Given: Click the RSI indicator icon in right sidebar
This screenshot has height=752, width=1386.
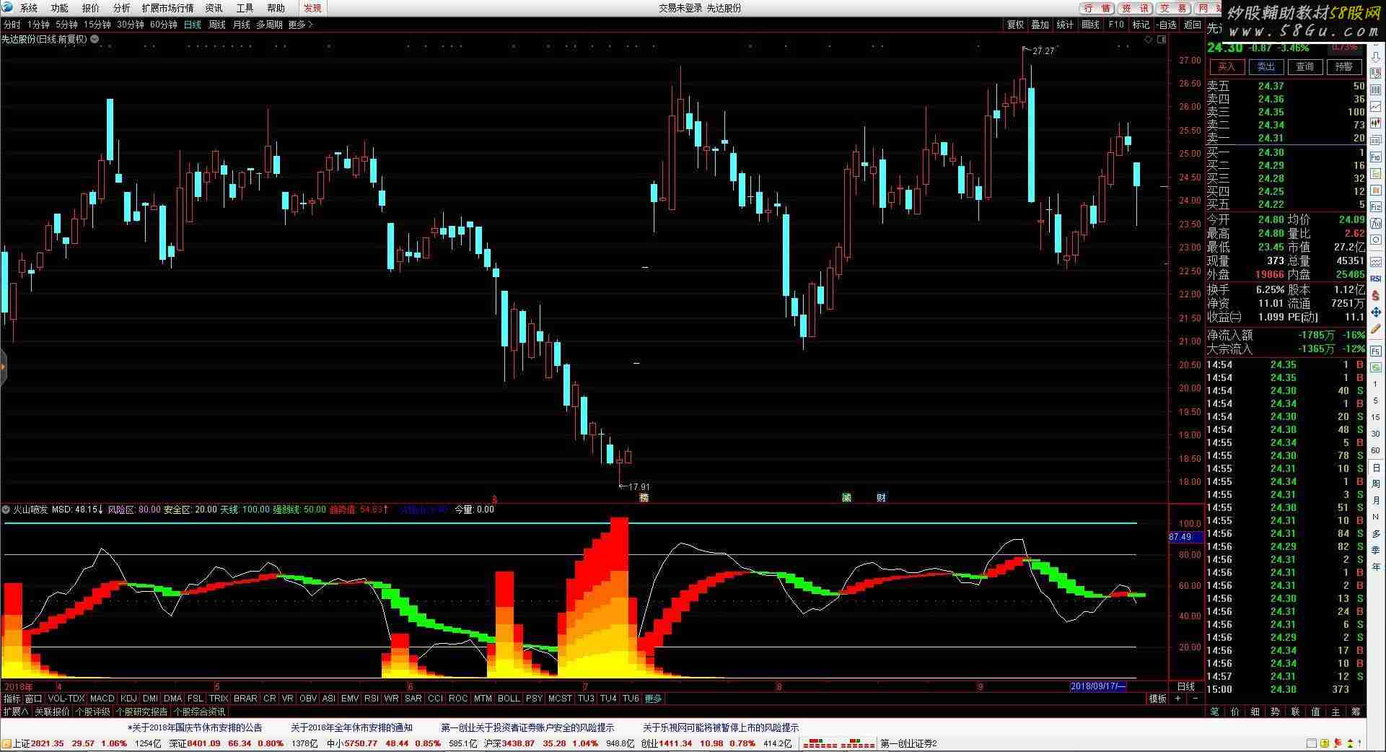Looking at the screenshot, I should point(1375,278).
